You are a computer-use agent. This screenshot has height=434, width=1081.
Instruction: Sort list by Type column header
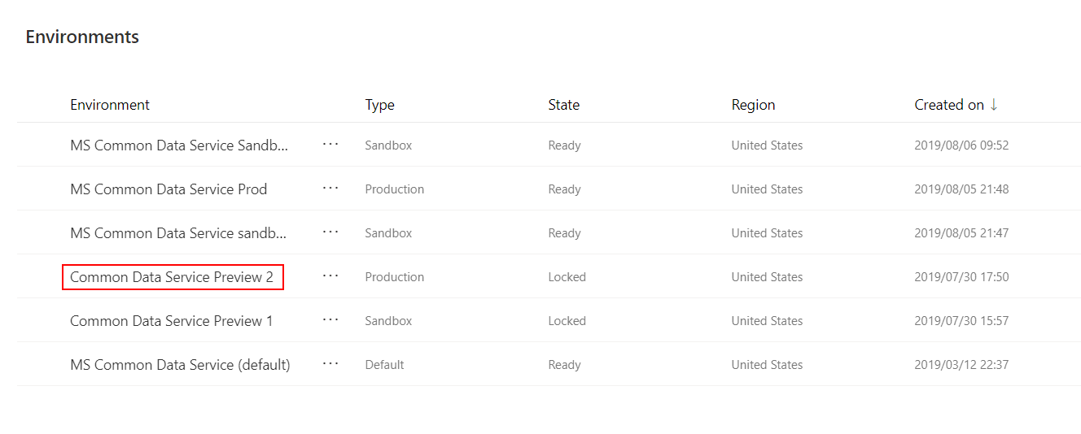click(x=379, y=105)
